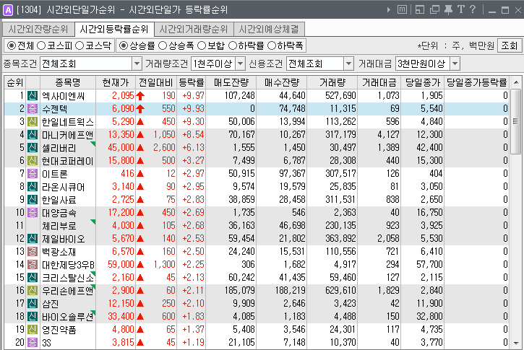Select stock name 제일바이오
Image resolution: width=524 pixels, height=350 pixels.
[64, 239]
